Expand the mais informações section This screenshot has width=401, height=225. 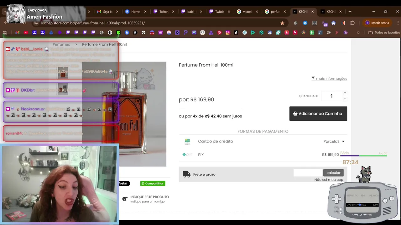coord(329,78)
